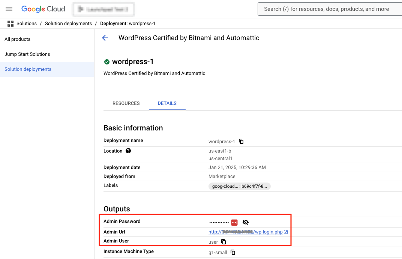Open Solution deployments breadcrumb link
402x259 pixels.
(x=69, y=24)
